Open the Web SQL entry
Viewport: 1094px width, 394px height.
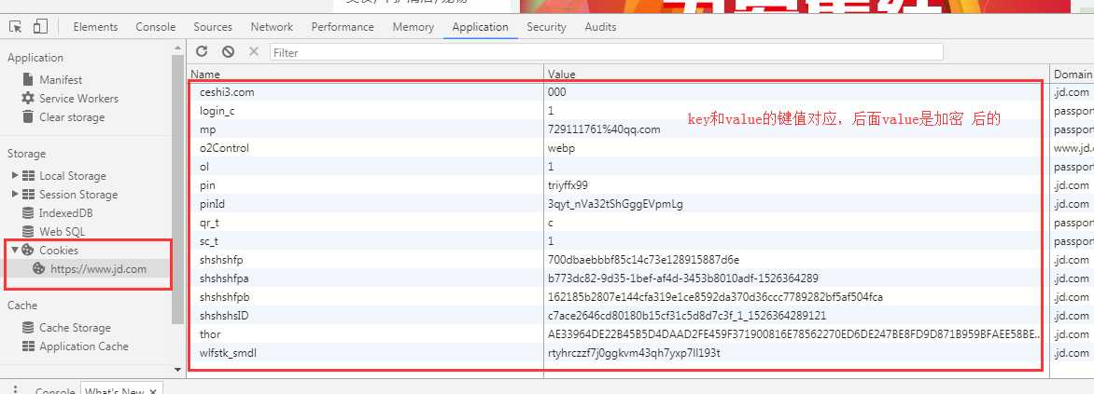pos(63,231)
